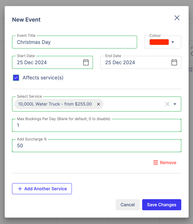Click the Remove service link
This screenshot has height=224, width=193.
point(168,162)
